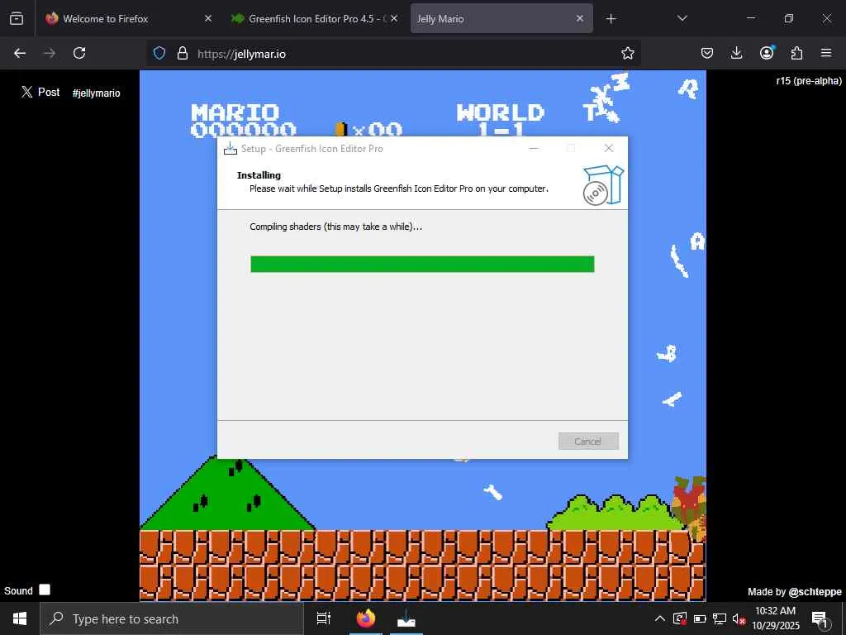Click the Setup installer taskbar icon
The width and height of the screenshot is (846, 635).
[x=406, y=618]
